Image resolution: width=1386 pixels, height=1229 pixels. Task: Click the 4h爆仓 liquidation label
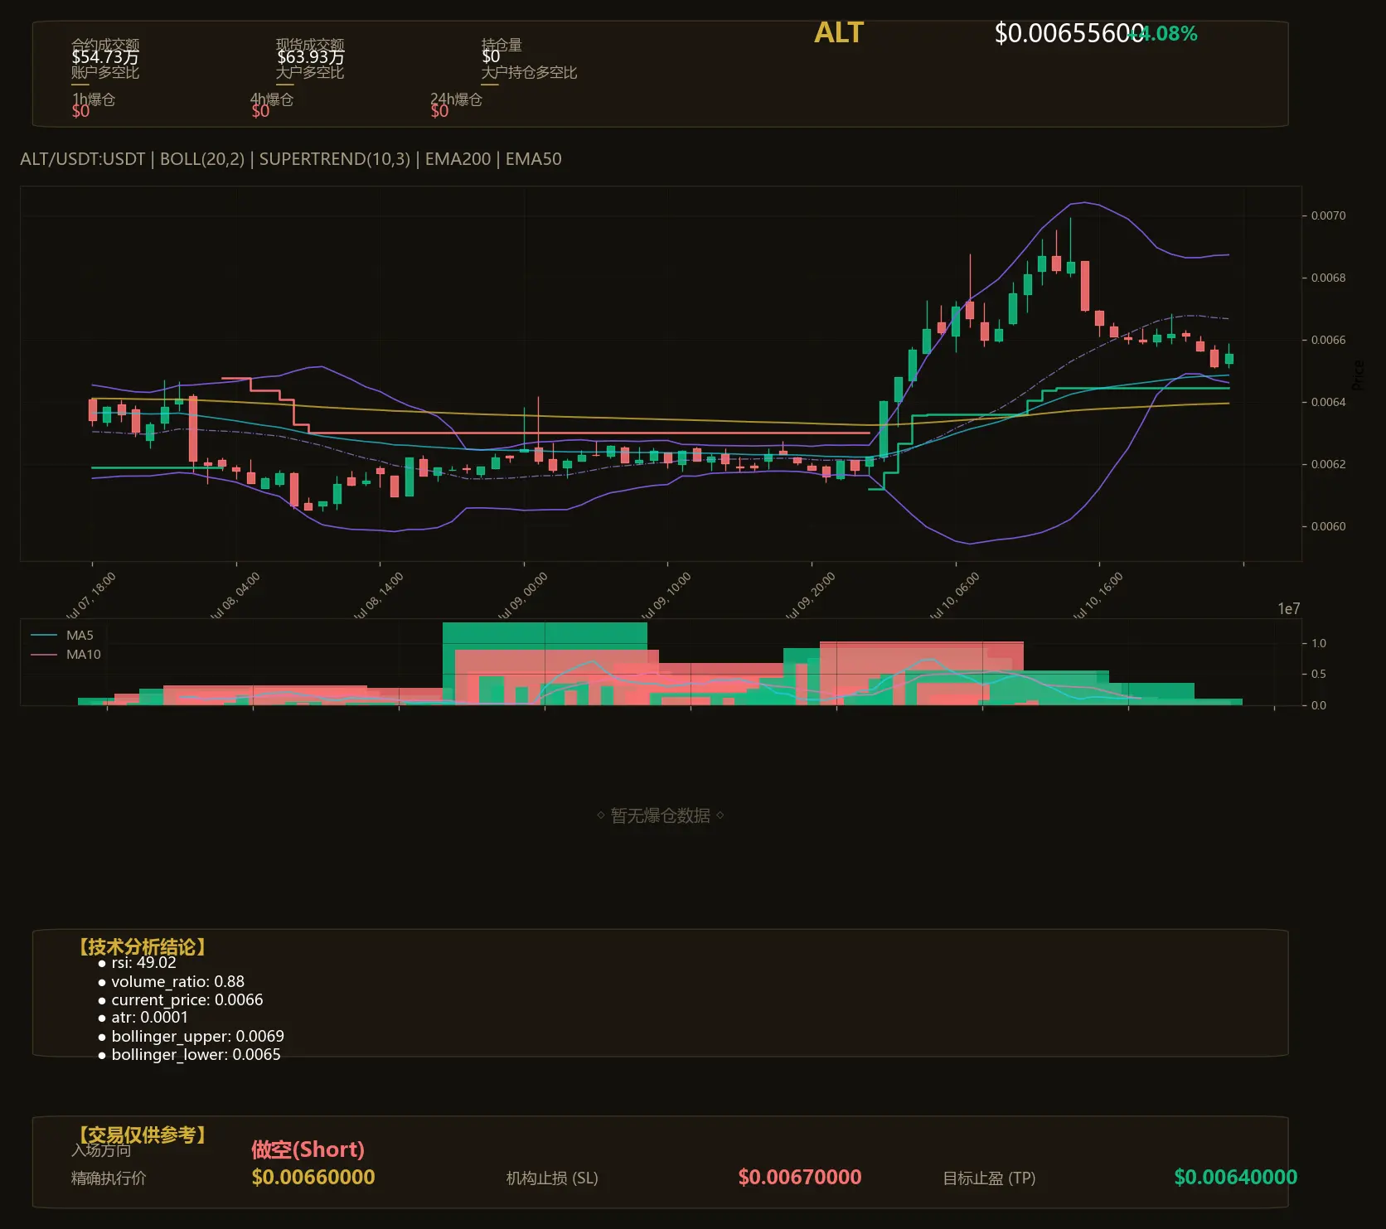pos(272,99)
